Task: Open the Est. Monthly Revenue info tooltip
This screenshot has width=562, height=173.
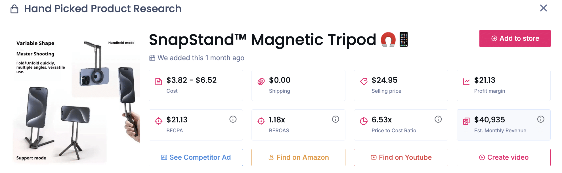Action: click(x=540, y=119)
